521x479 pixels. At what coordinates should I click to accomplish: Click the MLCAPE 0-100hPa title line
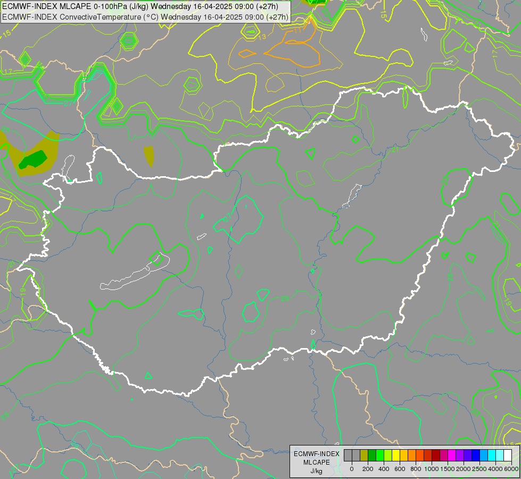[140, 6]
